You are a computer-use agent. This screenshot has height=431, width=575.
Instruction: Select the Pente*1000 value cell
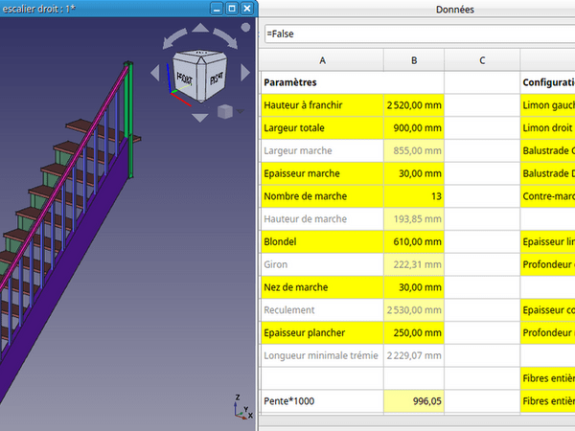click(x=414, y=402)
